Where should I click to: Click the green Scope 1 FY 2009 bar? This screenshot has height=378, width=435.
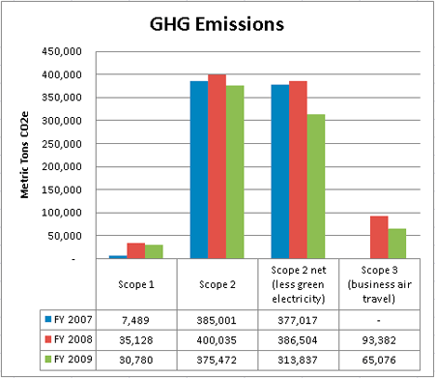point(154,251)
